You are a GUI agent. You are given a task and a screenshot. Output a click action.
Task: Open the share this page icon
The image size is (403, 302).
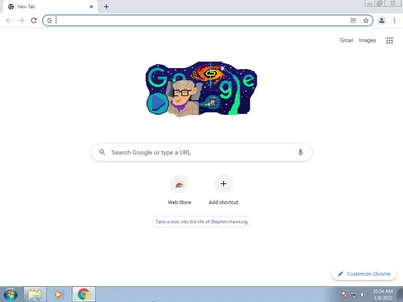click(x=353, y=20)
